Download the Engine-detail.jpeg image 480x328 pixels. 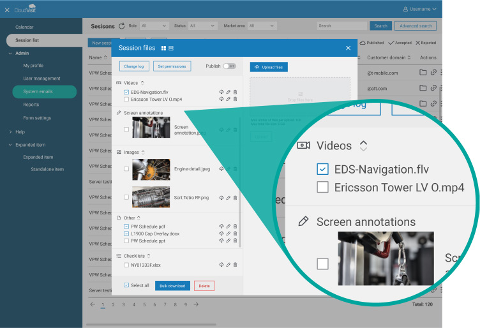click(x=221, y=168)
